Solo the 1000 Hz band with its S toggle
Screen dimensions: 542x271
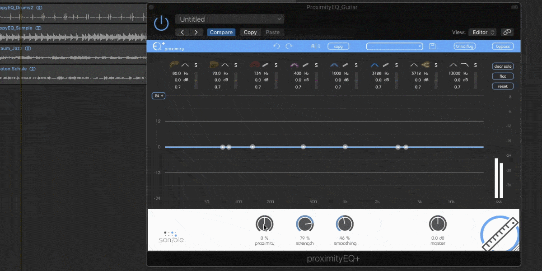356,65
